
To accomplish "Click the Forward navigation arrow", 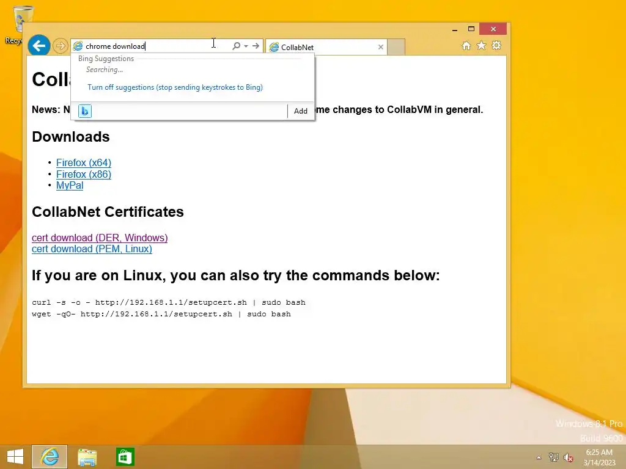I will [61, 46].
